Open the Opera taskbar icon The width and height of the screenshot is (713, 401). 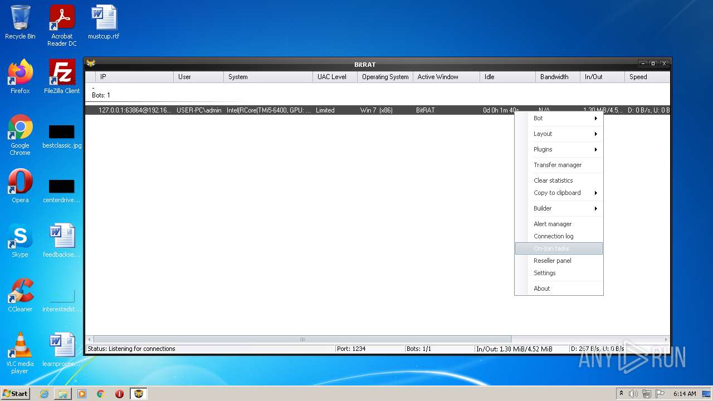pos(119,394)
